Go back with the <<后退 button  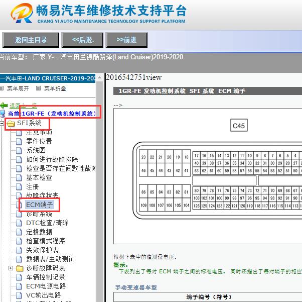(82, 40)
